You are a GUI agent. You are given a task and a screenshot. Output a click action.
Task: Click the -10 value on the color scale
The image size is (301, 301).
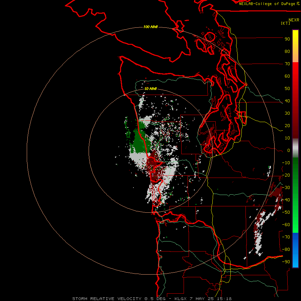pyautogui.click(x=286, y=163)
